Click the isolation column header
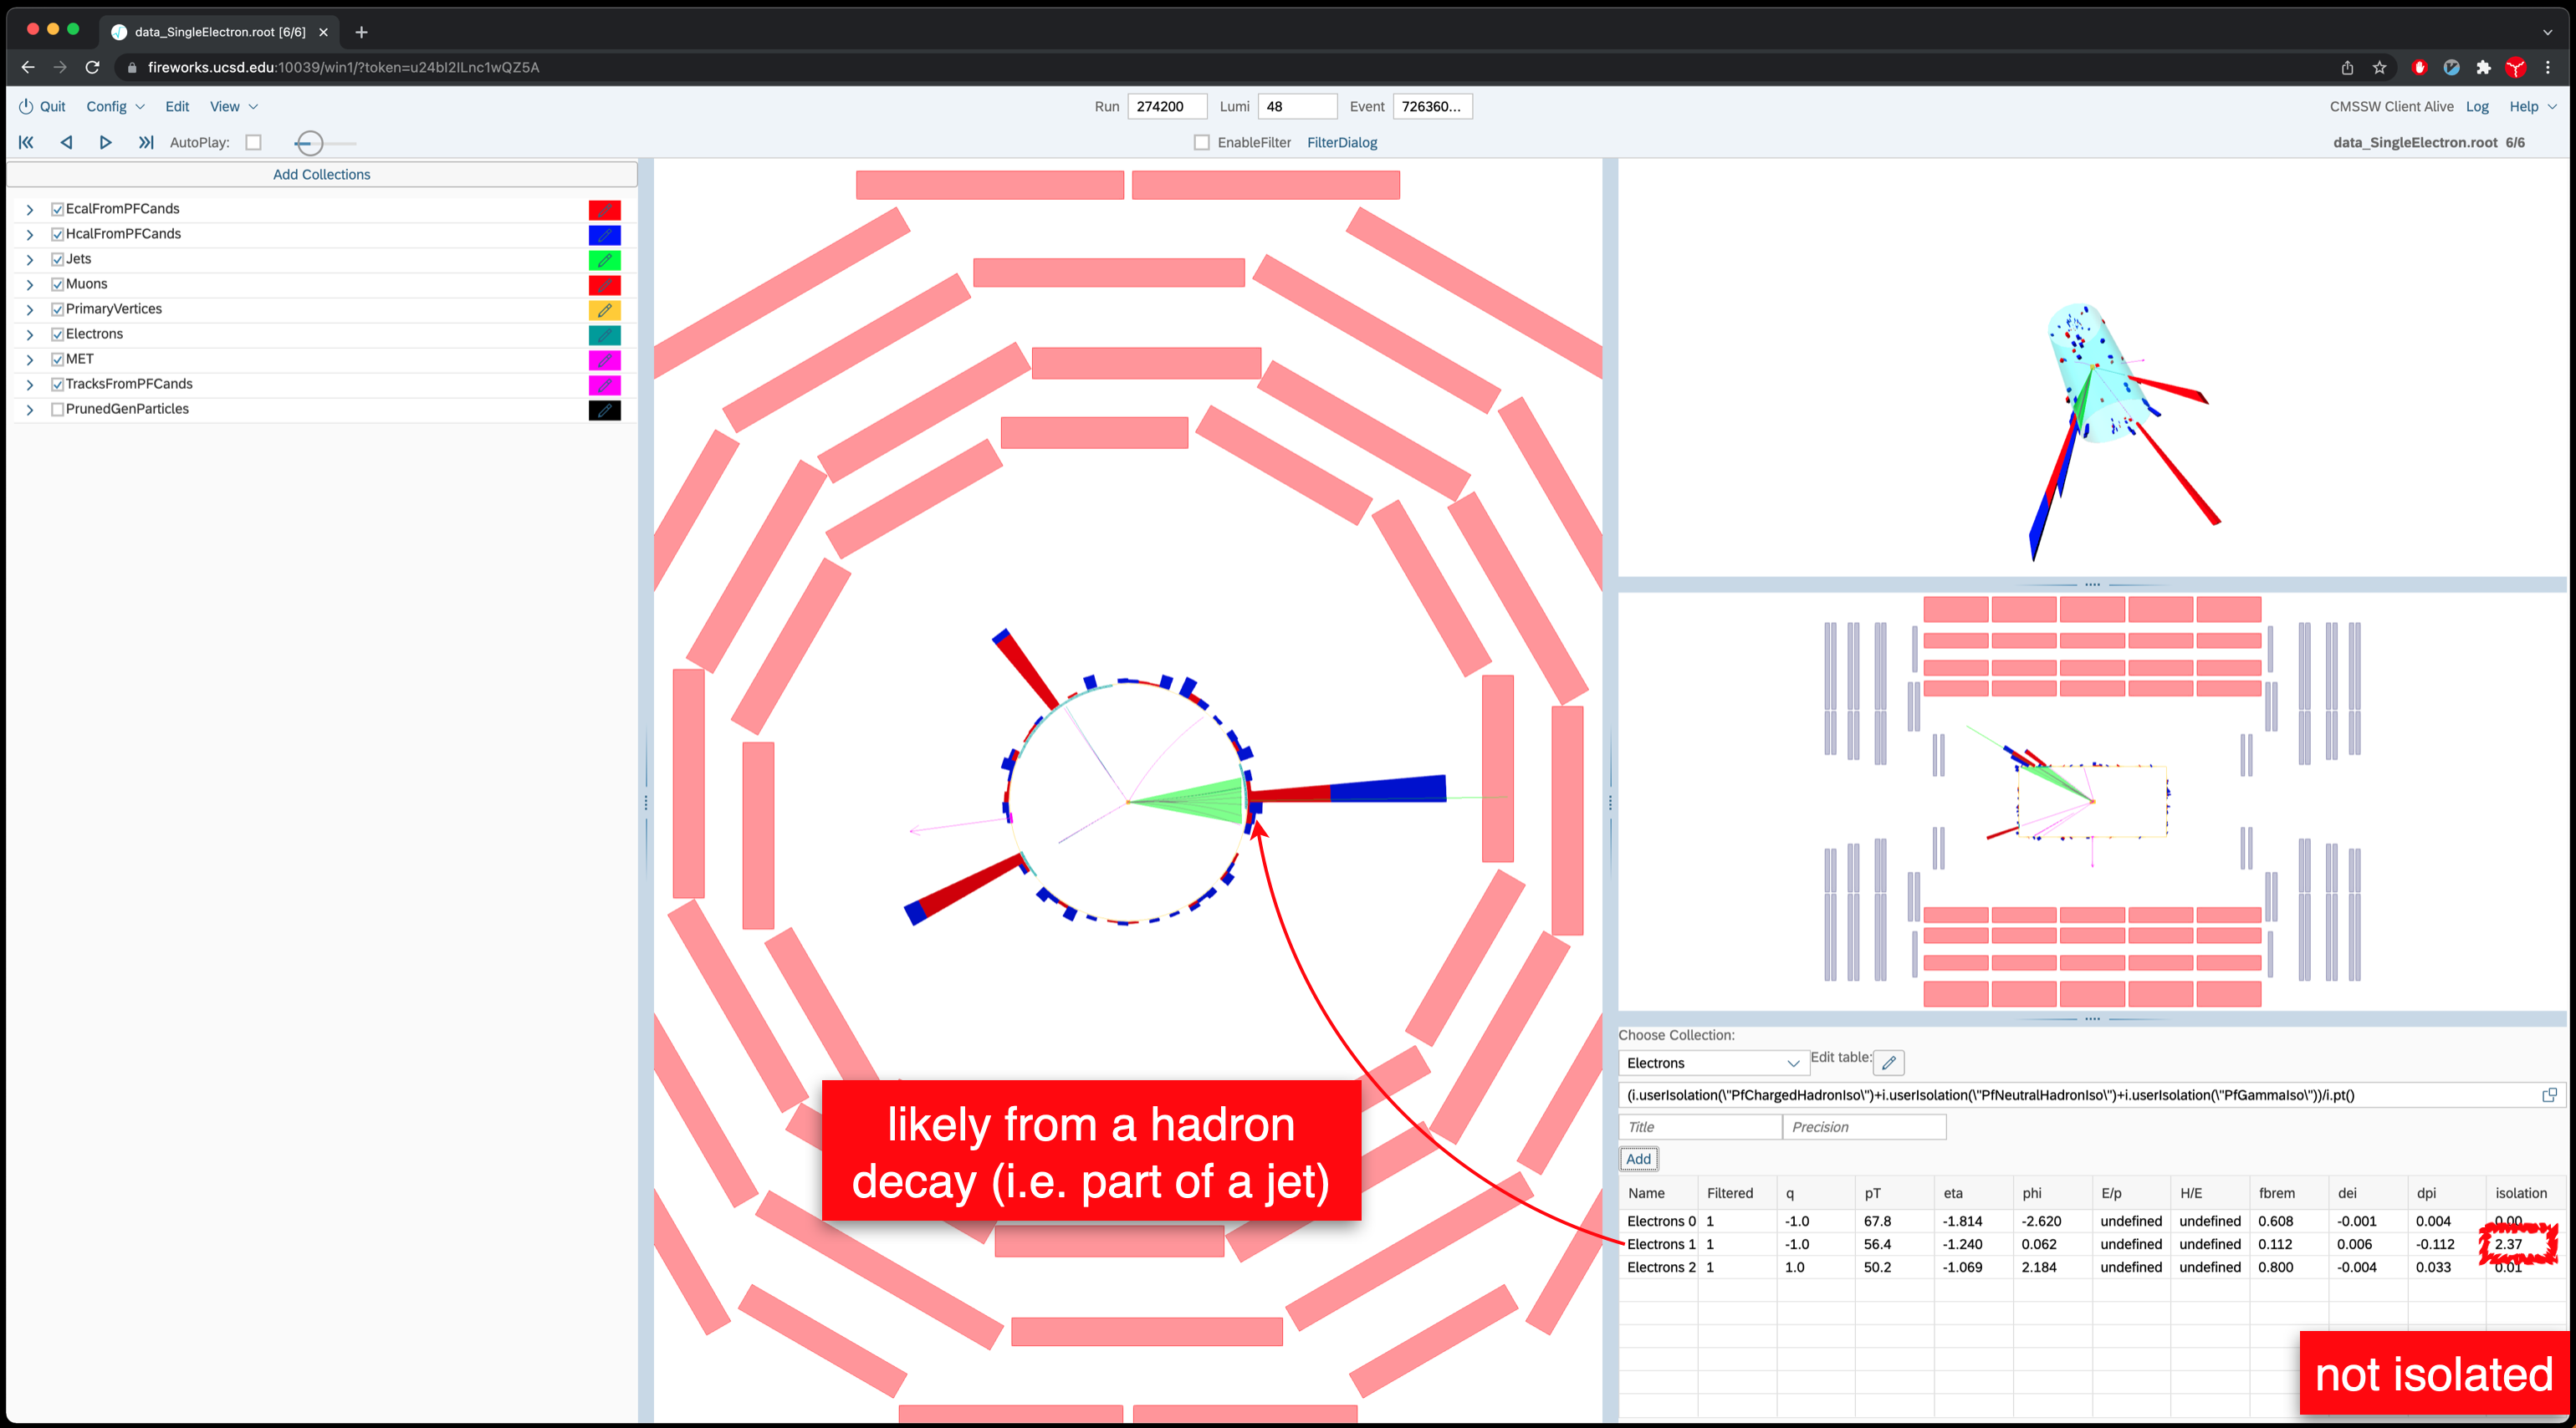This screenshot has height=1428, width=2576. click(2520, 1192)
